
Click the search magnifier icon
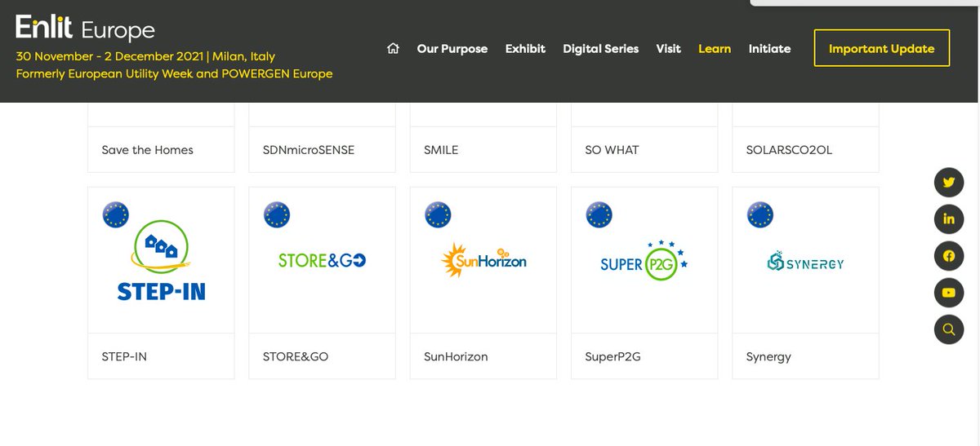click(x=949, y=329)
